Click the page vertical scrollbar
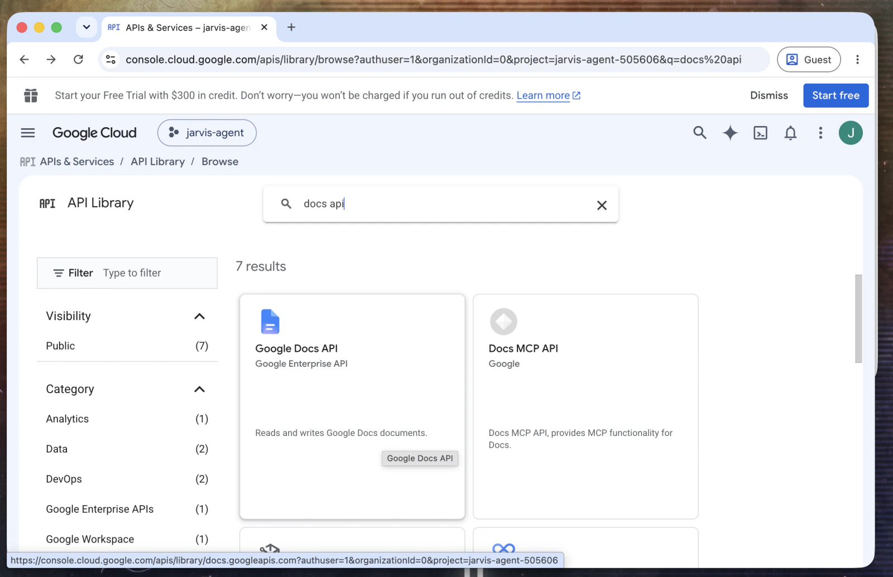893x577 pixels. 858,318
